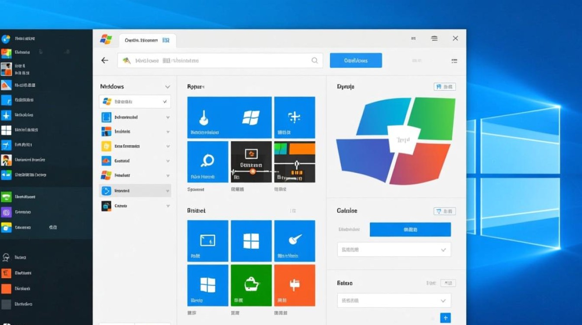
Task: Click the list view icon below the close button
Action: pyautogui.click(x=454, y=61)
